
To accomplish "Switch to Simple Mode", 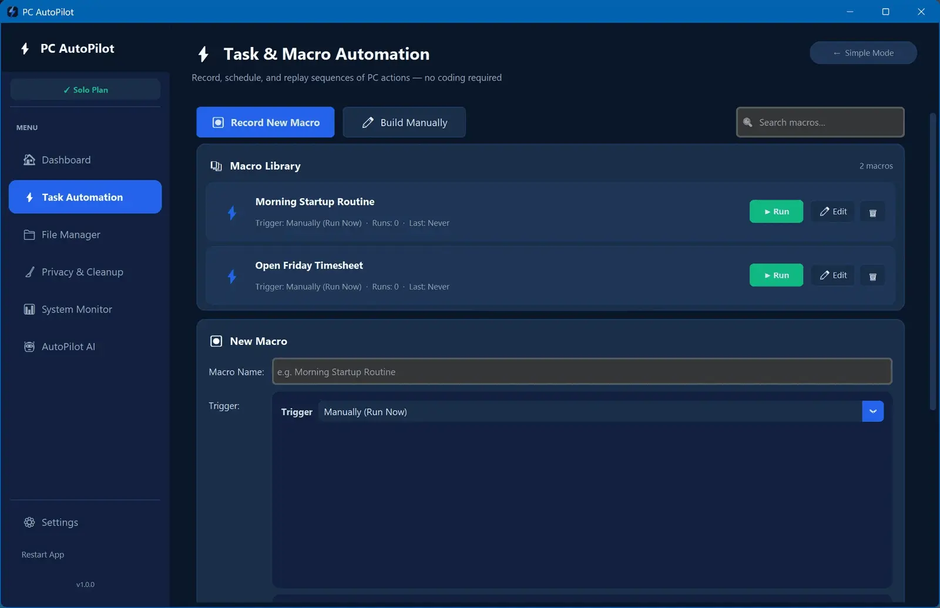I will (x=863, y=53).
